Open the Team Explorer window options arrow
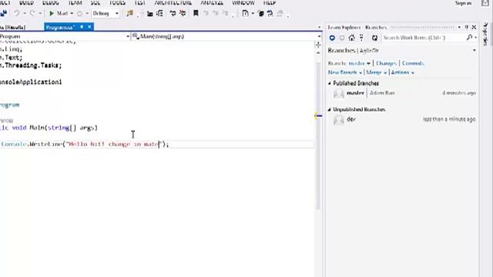The height and width of the screenshot is (277, 493). tap(459, 28)
